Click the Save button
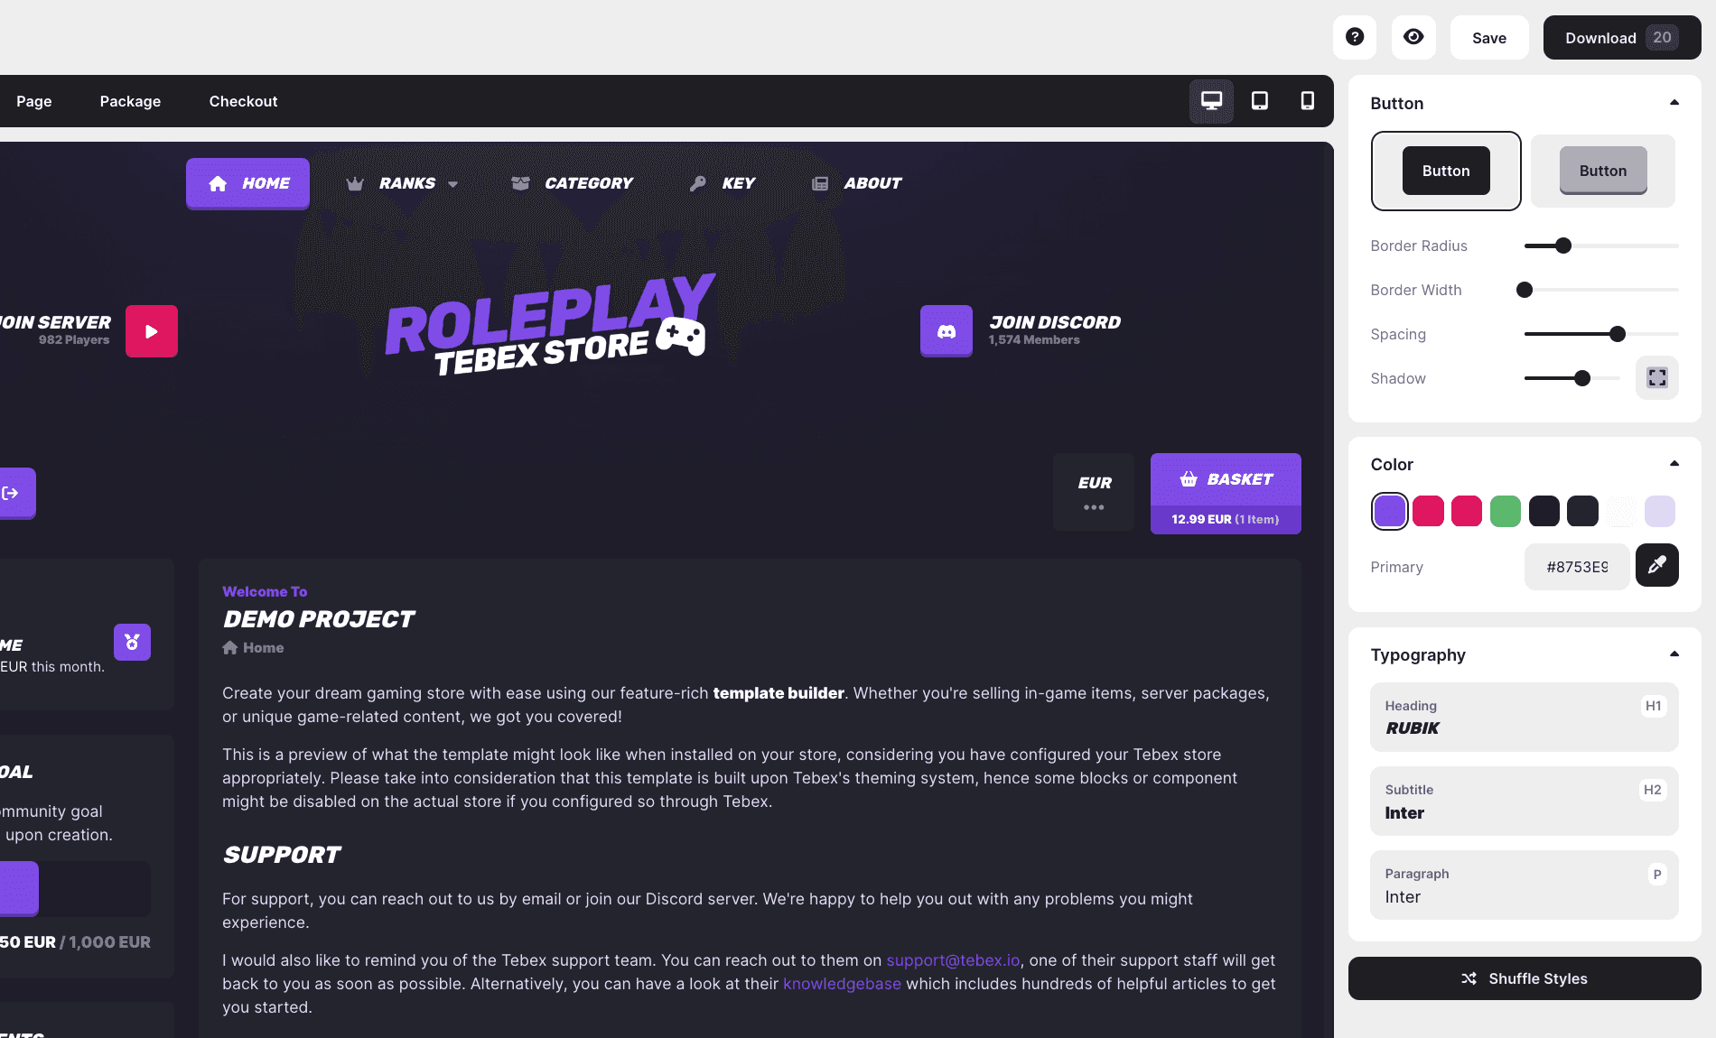The image size is (1716, 1038). [1488, 38]
